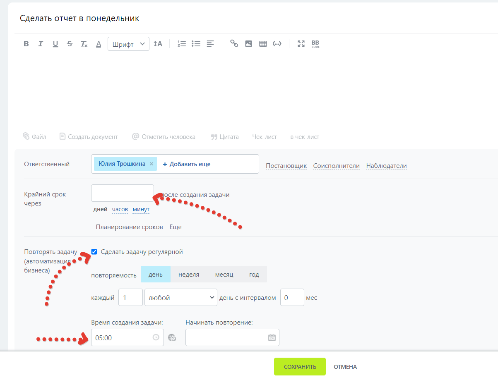Switch editor to BB code mode

point(315,44)
